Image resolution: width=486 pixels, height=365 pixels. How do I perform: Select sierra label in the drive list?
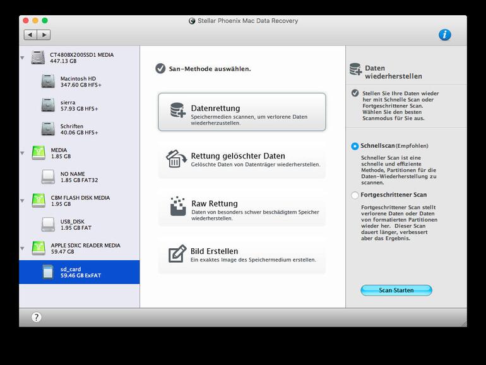(x=68, y=102)
